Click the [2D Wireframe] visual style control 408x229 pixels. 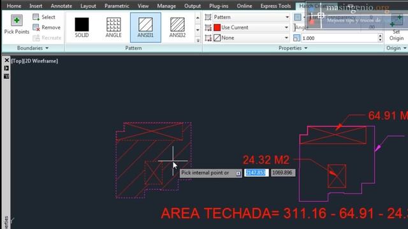[41, 61]
